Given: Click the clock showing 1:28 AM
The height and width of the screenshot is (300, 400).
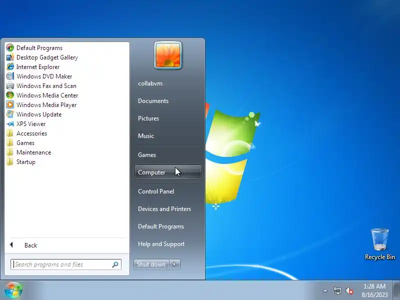Looking at the screenshot, I should pos(374,286).
